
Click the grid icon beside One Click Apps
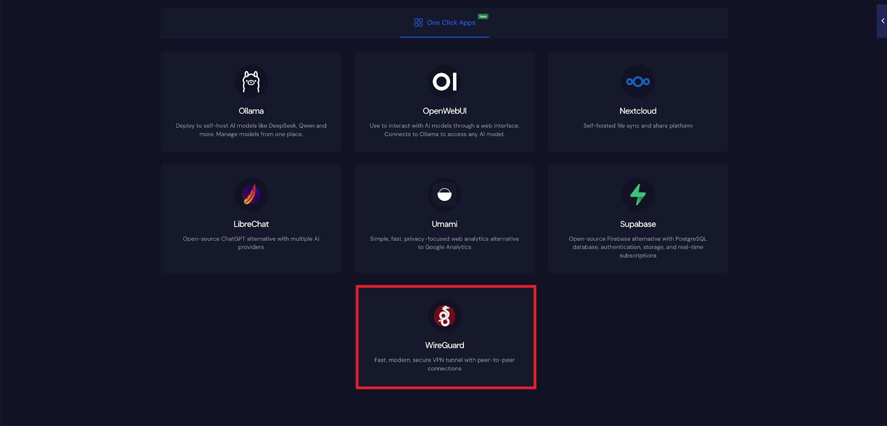[419, 23]
